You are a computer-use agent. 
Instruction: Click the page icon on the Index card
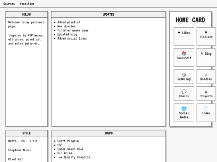tap(206, 108)
